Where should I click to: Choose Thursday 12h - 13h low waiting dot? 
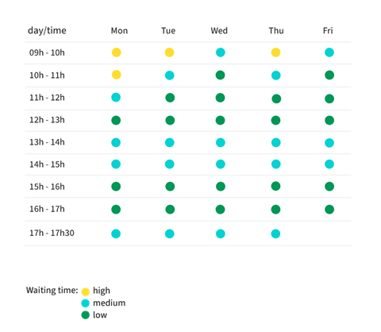[x=275, y=121]
